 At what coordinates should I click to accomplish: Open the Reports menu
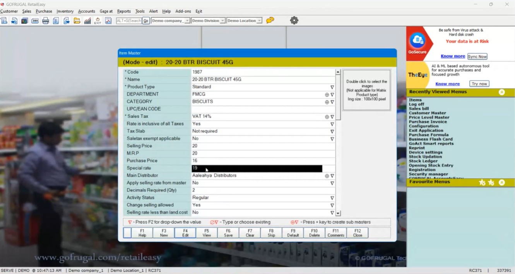[x=124, y=11]
